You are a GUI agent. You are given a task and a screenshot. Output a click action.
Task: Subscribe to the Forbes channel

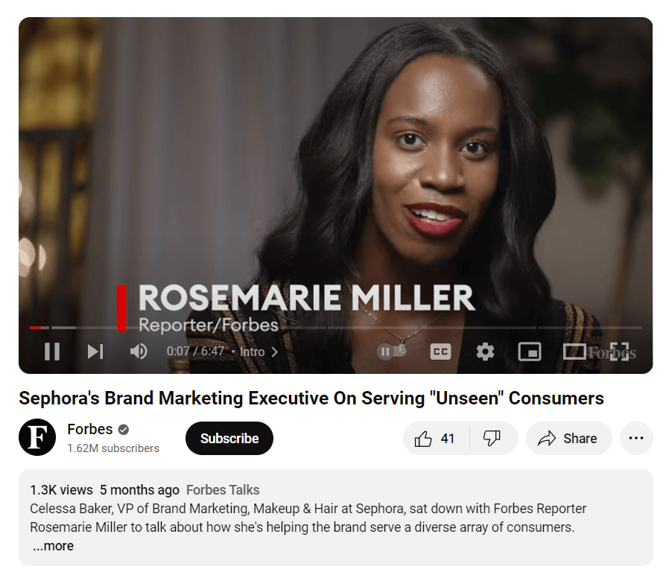(229, 438)
